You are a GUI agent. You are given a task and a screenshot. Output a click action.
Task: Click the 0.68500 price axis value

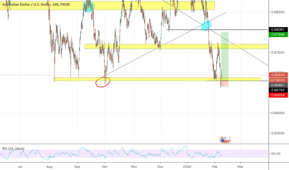point(278,12)
